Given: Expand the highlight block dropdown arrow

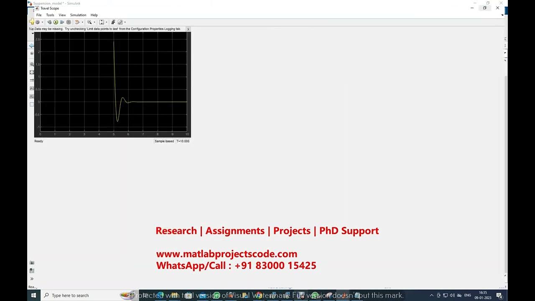Looking at the screenshot, I should point(82,22).
